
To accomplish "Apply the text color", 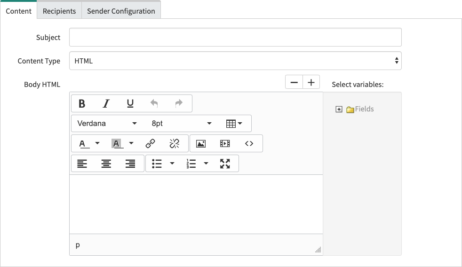I will click(x=84, y=144).
